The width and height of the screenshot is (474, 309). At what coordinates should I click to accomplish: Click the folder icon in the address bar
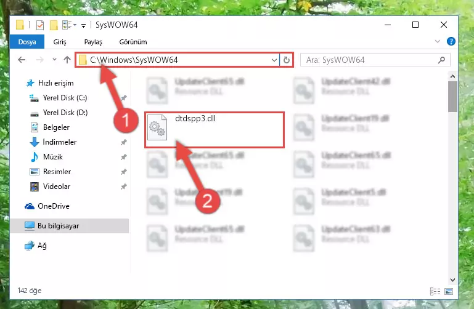point(83,60)
